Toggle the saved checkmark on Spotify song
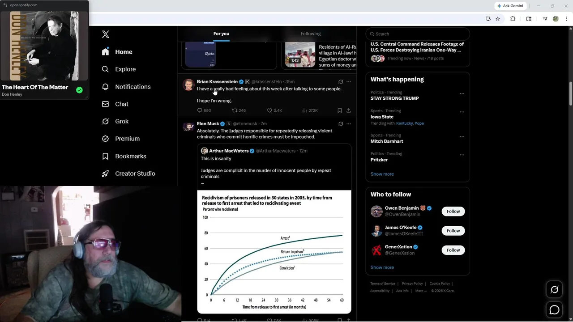 click(x=79, y=90)
